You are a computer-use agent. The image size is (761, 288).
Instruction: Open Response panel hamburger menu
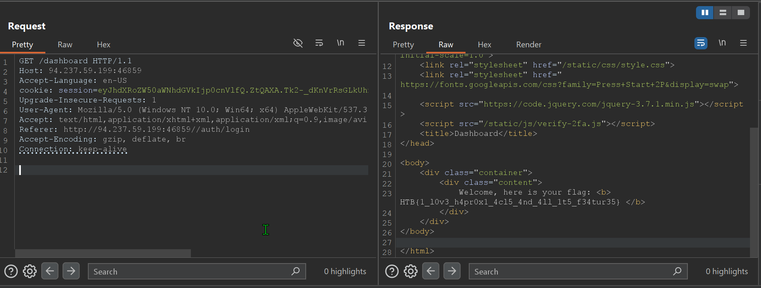click(x=743, y=43)
